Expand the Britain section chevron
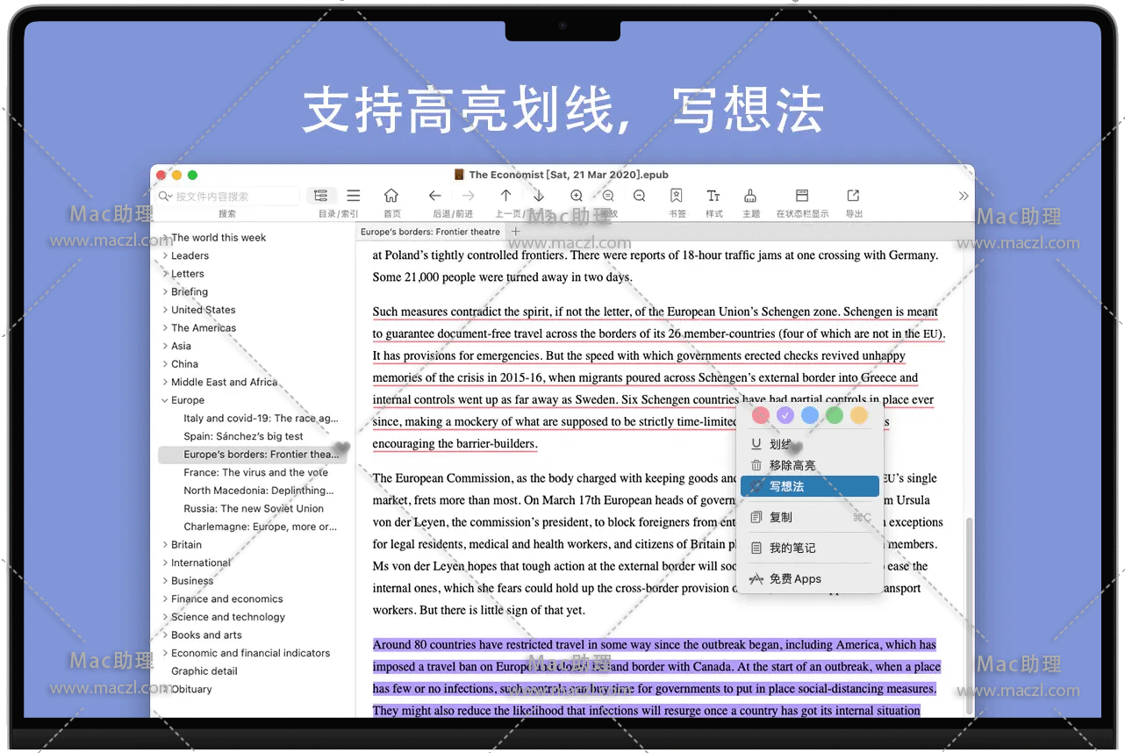Image resolution: width=1125 pixels, height=753 pixels. click(x=165, y=545)
